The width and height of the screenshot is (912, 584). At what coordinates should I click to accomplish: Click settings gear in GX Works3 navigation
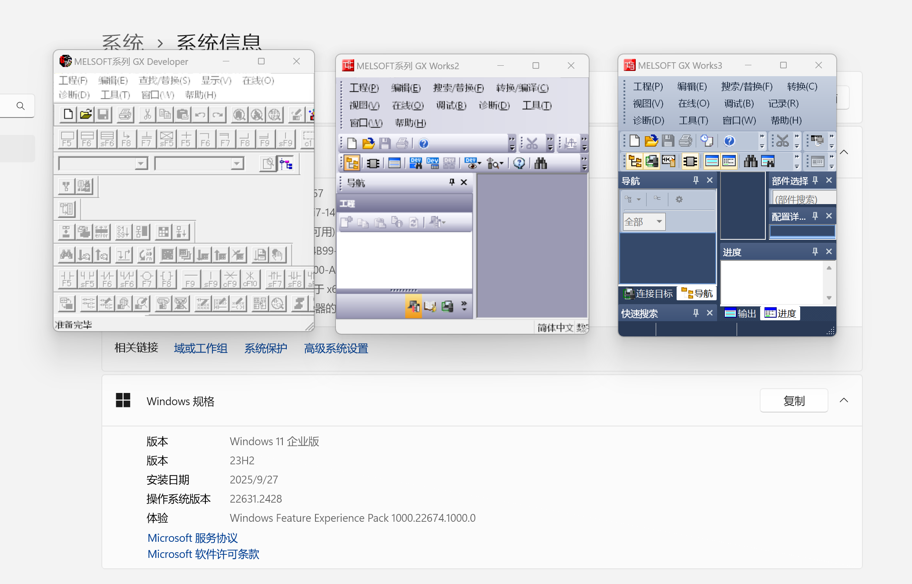tap(679, 199)
